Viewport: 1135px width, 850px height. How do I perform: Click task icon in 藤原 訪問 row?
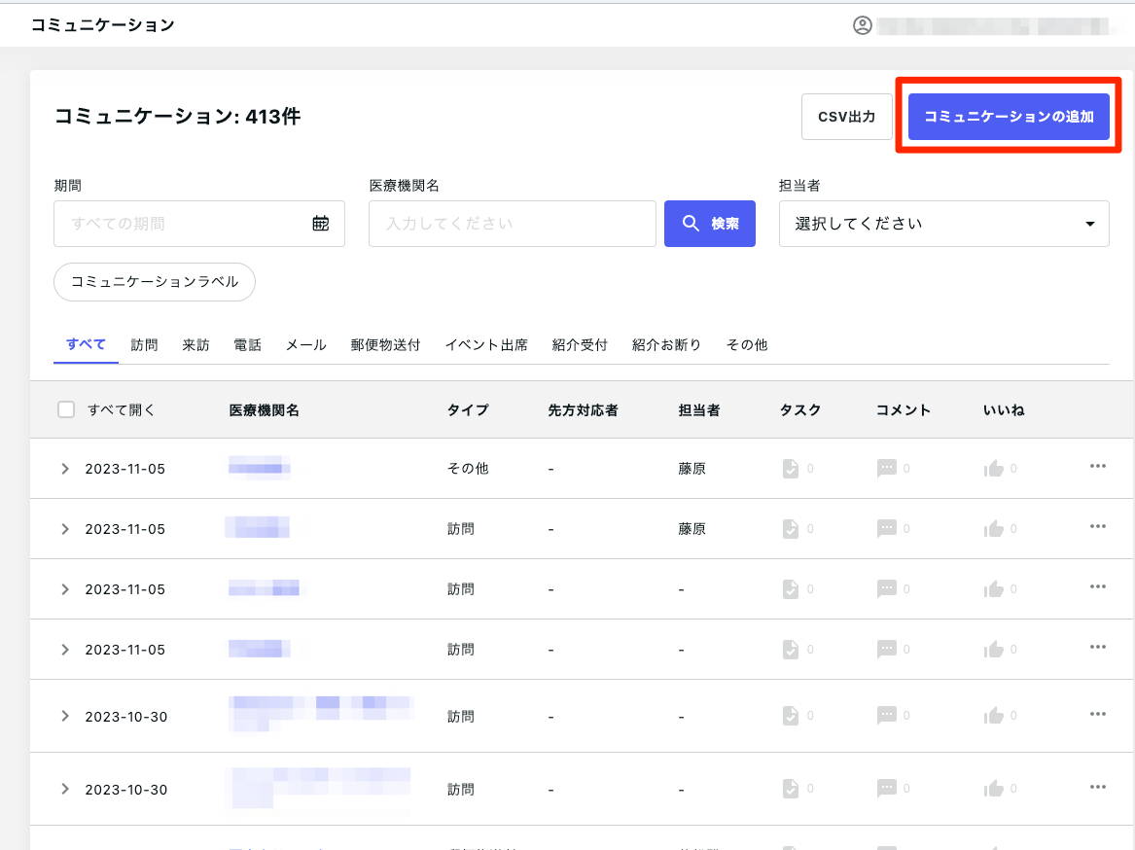791,528
